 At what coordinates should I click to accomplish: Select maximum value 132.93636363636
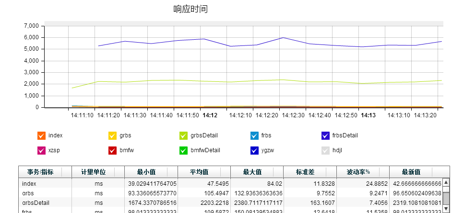click(x=258, y=193)
